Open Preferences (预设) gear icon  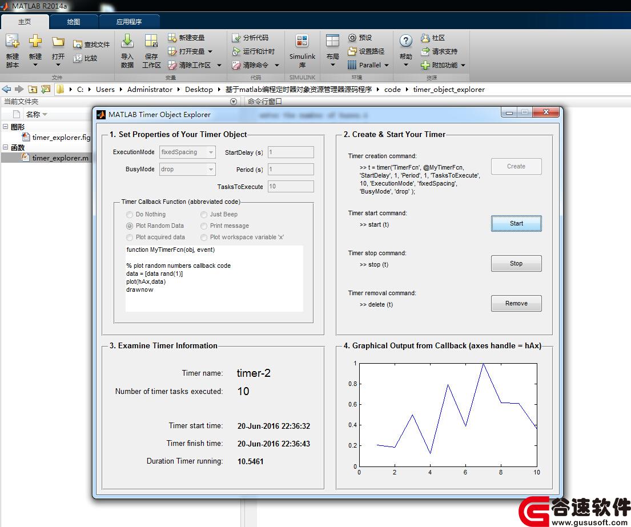[x=352, y=38]
